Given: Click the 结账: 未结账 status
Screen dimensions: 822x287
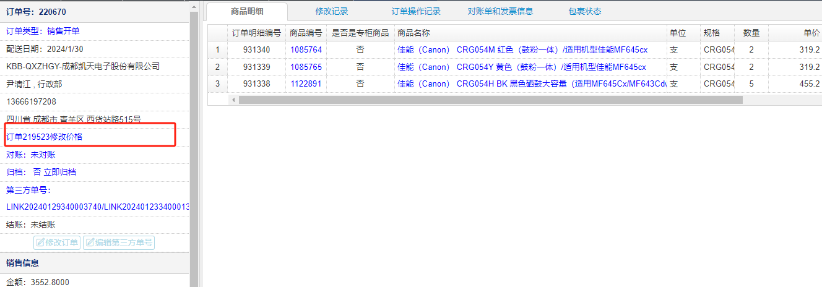Looking at the screenshot, I should point(31,225).
